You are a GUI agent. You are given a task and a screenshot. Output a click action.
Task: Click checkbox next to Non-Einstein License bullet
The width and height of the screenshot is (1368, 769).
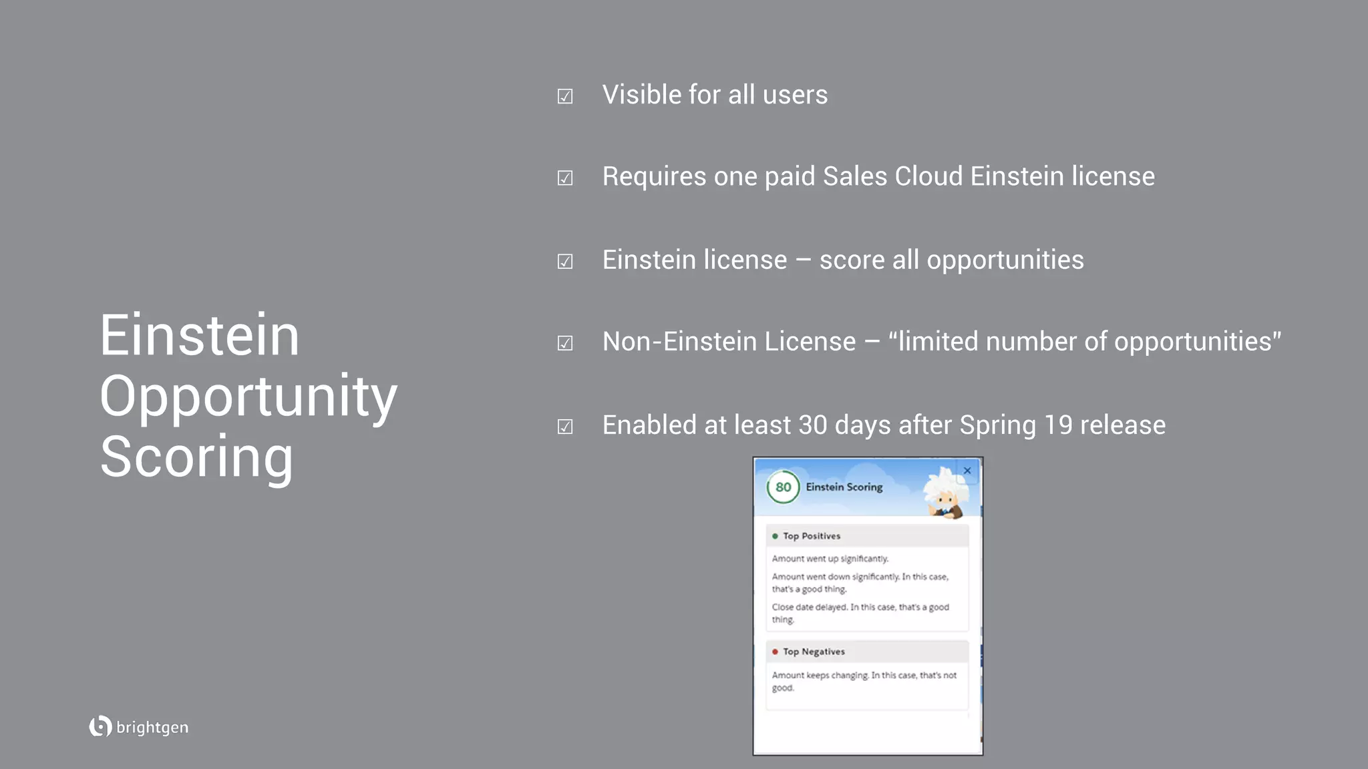click(565, 343)
